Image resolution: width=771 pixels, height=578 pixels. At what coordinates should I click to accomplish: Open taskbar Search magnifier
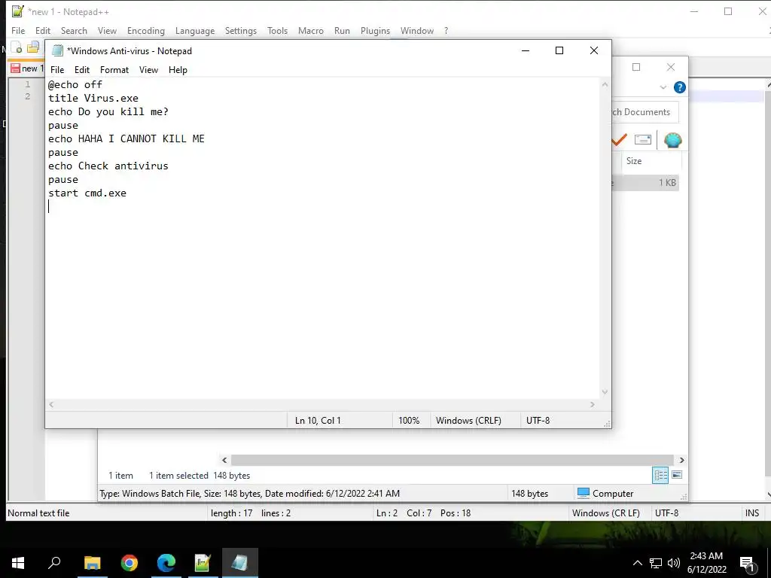click(x=54, y=563)
